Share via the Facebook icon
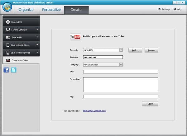The width and height of the screenshot is (187, 136). (x=6, y=70)
